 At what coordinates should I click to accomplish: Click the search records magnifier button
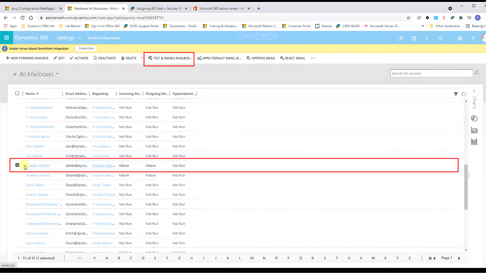click(476, 73)
